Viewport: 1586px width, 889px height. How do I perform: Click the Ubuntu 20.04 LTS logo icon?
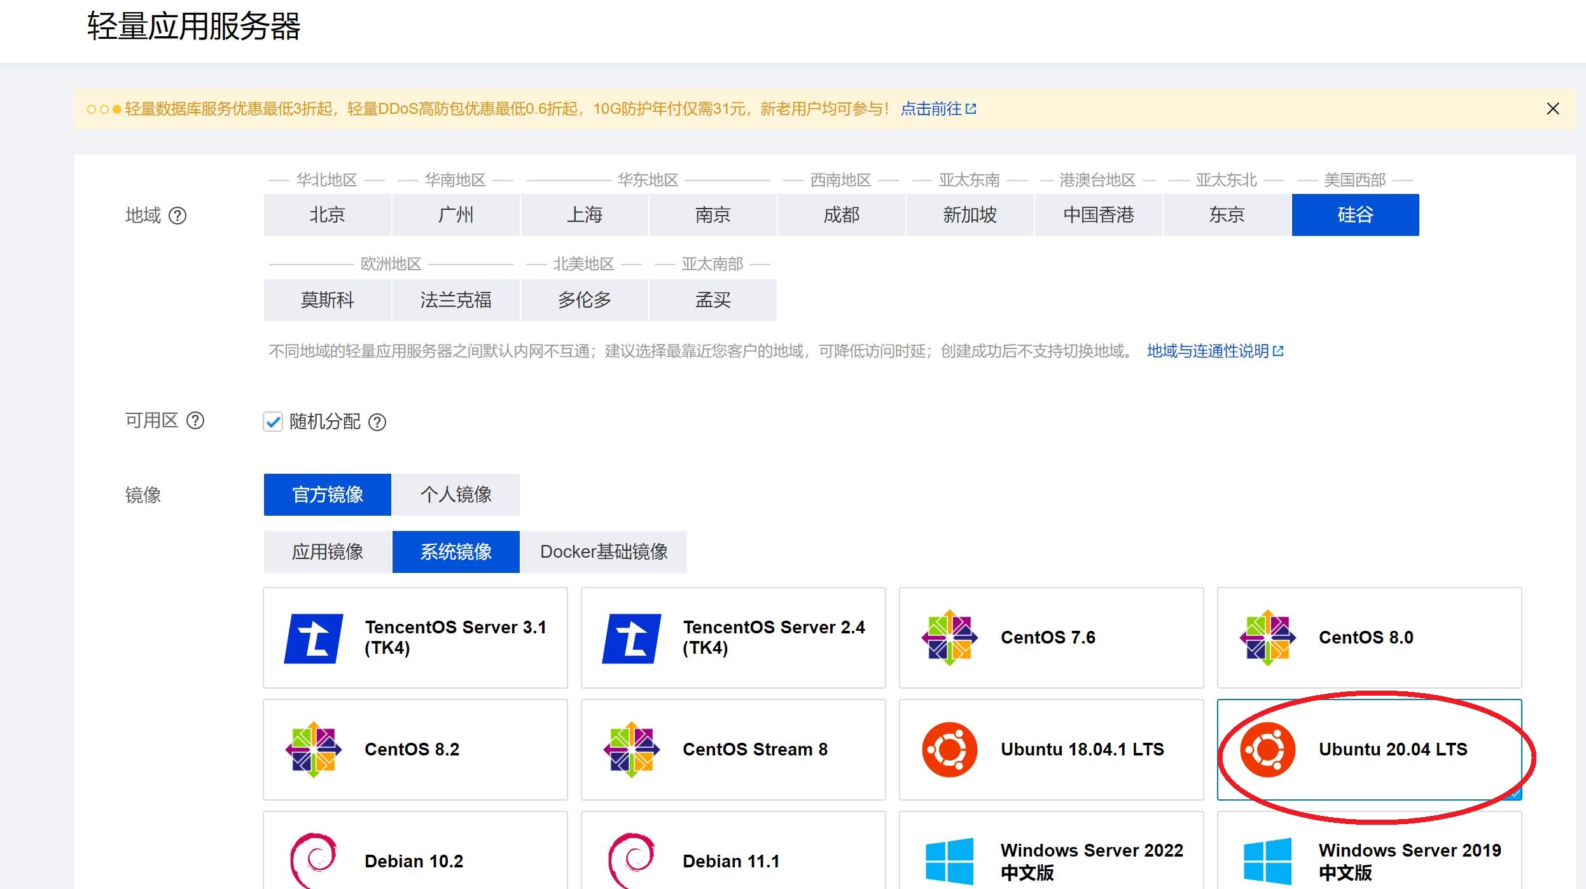(1267, 750)
